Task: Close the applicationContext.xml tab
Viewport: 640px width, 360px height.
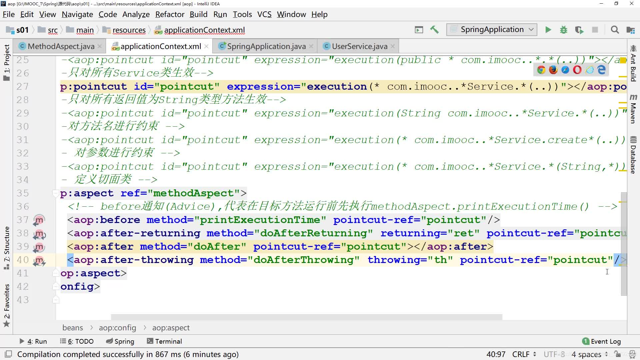Action: coord(206,46)
